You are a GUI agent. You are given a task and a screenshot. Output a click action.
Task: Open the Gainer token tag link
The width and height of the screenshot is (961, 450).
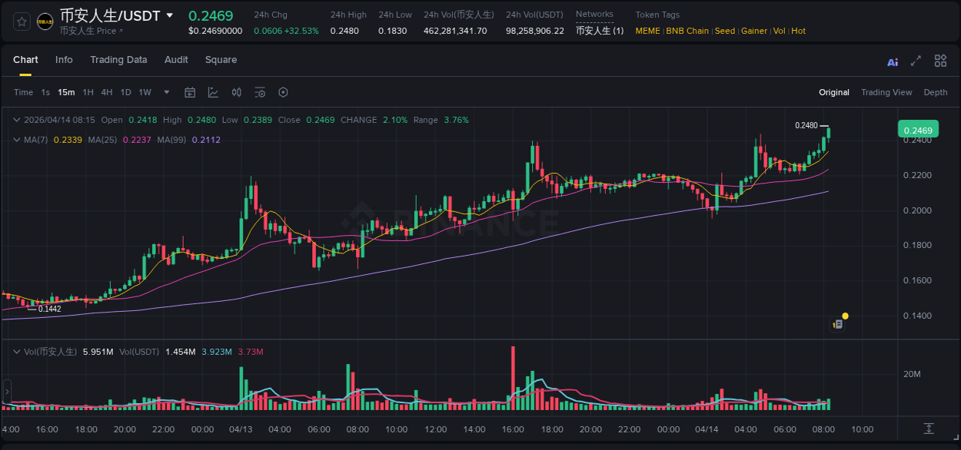753,31
